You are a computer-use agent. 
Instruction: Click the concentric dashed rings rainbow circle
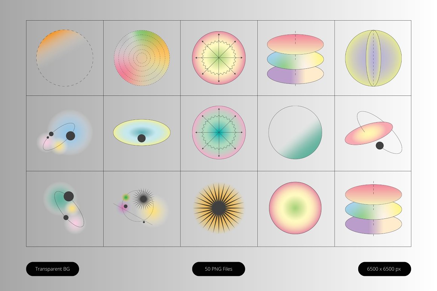[x=142, y=58]
